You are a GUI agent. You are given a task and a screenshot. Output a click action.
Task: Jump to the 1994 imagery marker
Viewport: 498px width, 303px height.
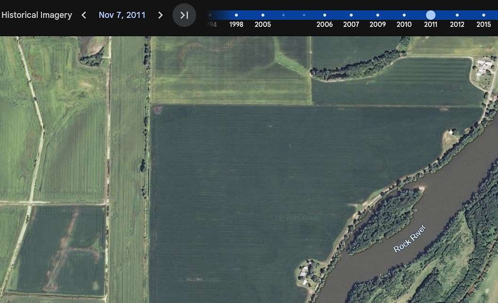[x=210, y=15]
